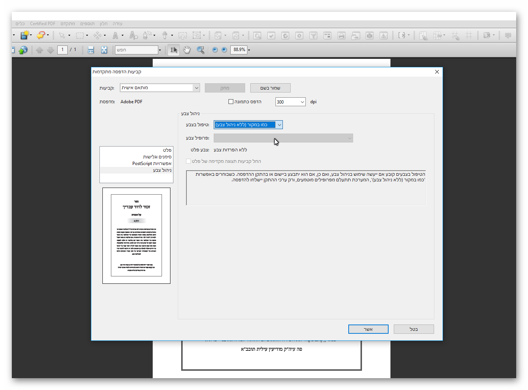Click the movie clip tool icon
This screenshot has height=390, width=528.
[24, 36]
